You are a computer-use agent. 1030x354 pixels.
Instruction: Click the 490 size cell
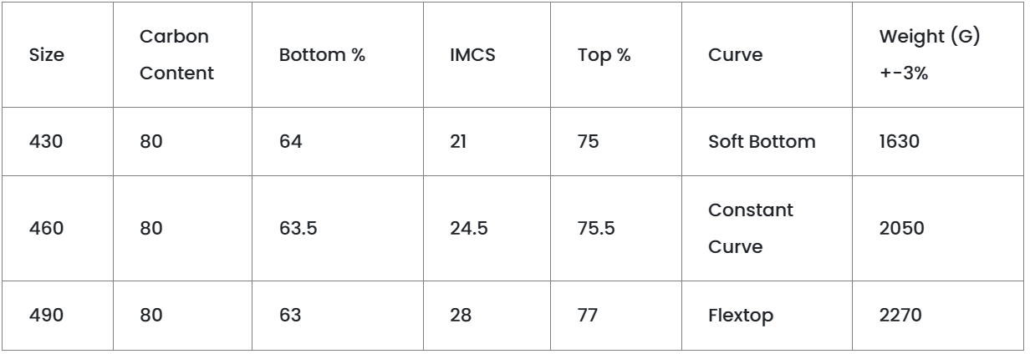[46, 316]
